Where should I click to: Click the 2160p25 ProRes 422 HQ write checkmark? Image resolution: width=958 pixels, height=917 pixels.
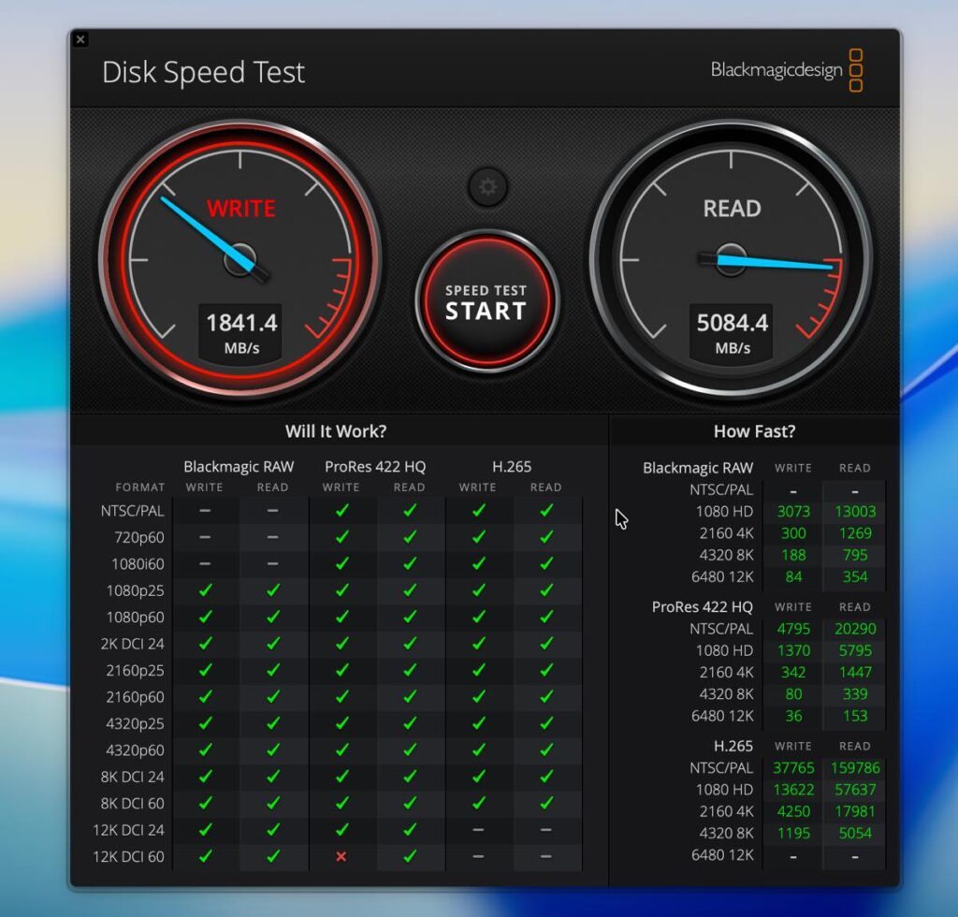click(x=341, y=670)
